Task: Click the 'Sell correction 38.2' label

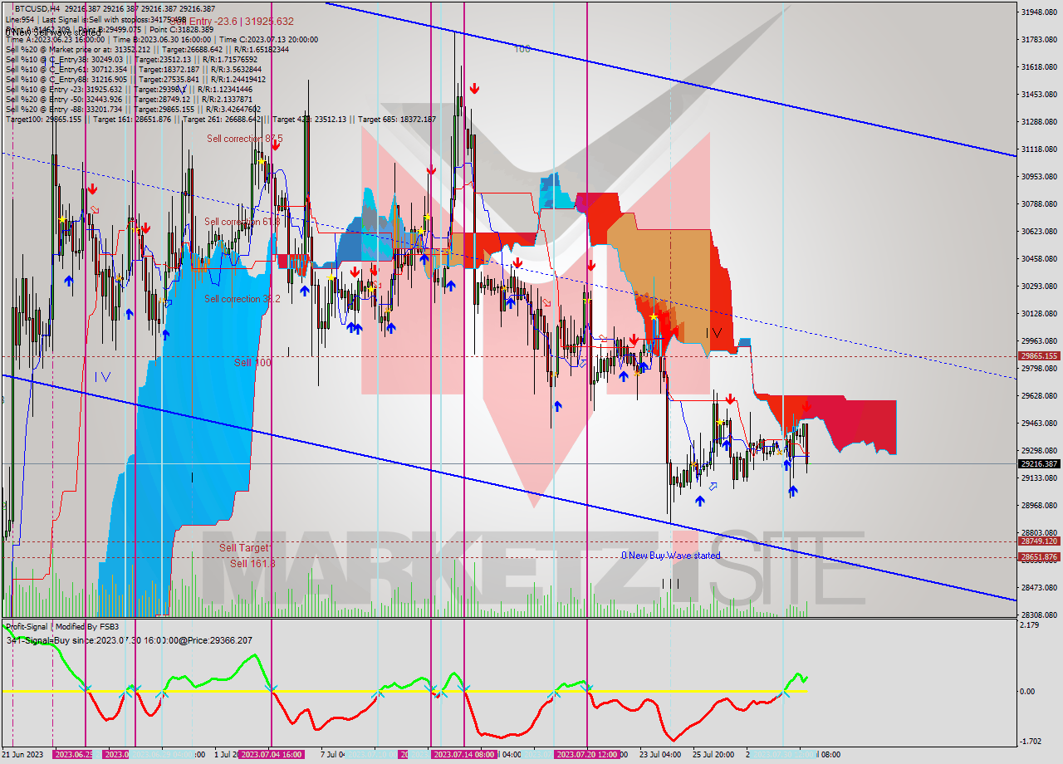Action: coord(242,299)
